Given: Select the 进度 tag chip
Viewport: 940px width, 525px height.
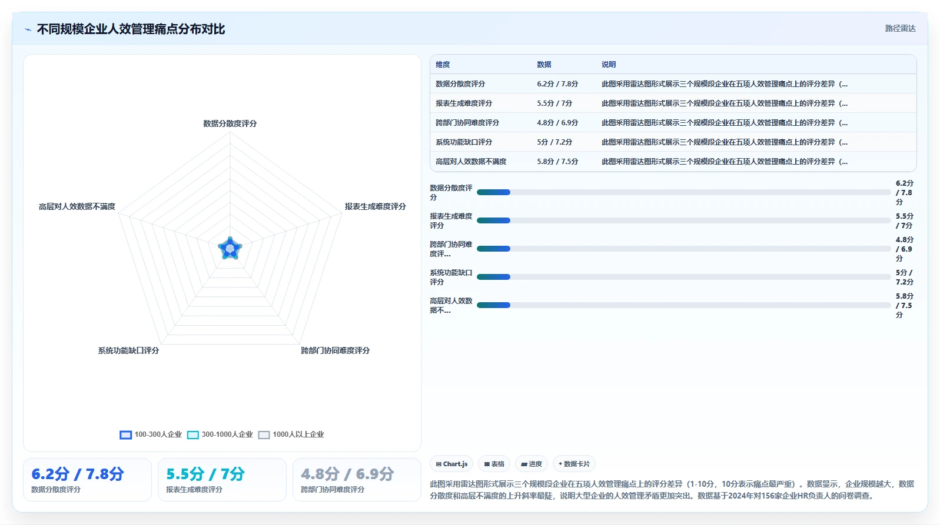Looking at the screenshot, I should pyautogui.click(x=532, y=464).
